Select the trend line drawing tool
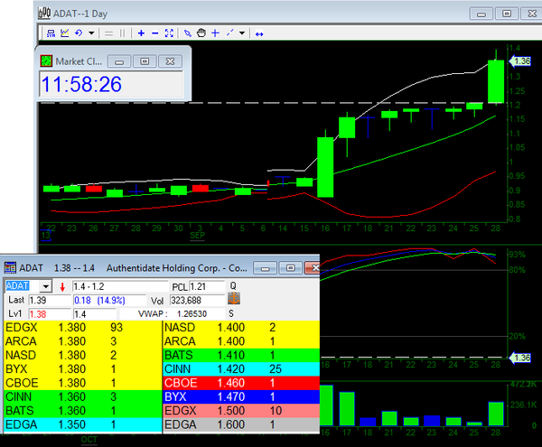The width and height of the screenshot is (542, 447). (x=229, y=33)
